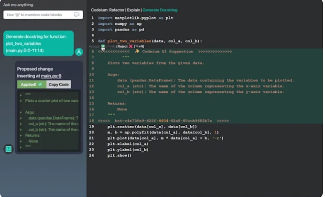
Task: Choose Generate Docstring above the code
Action: pos(160,10)
